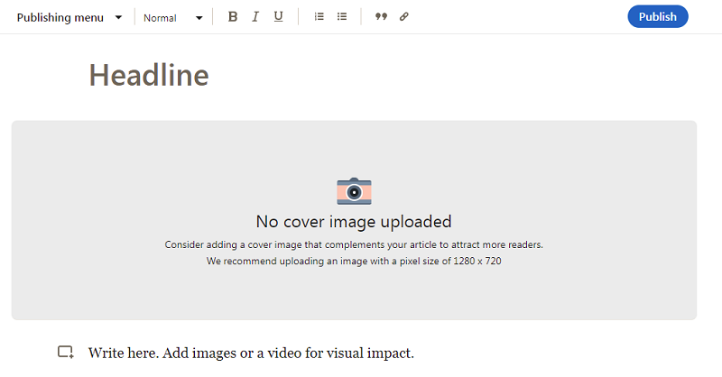
Task: Toggle italic formatting
Action: tap(255, 17)
